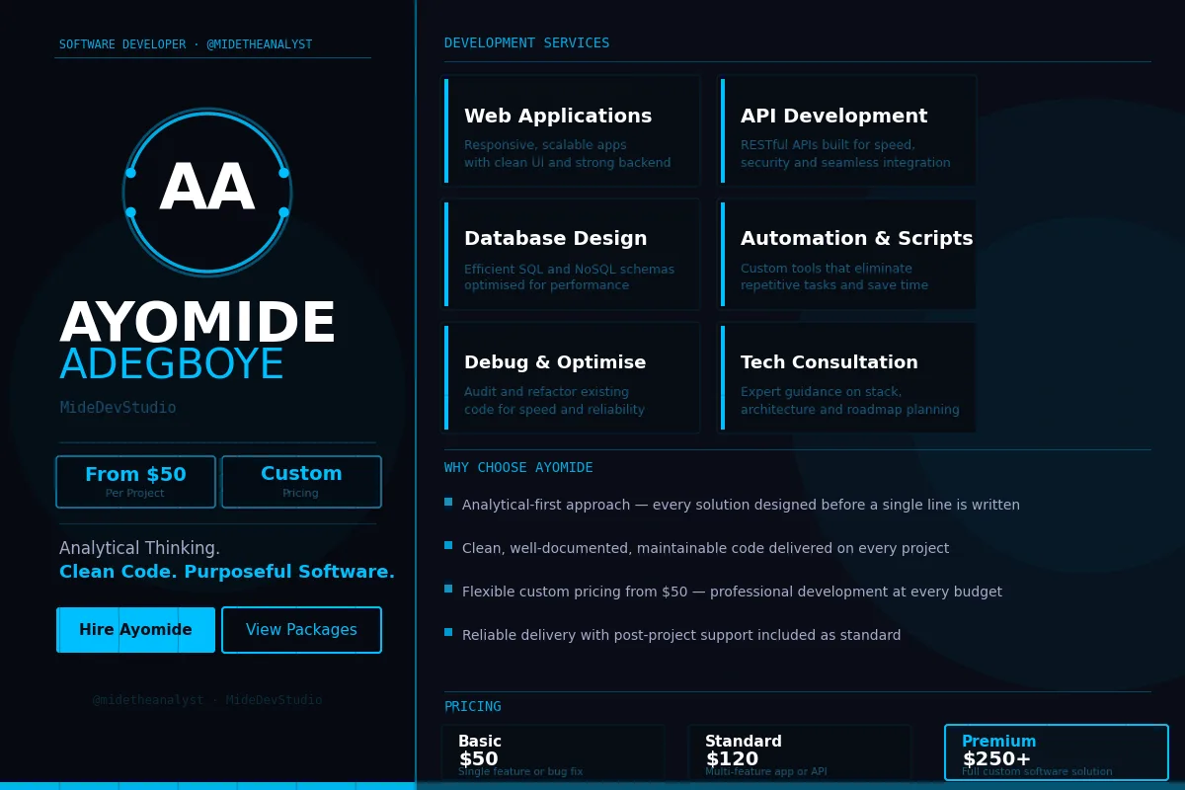This screenshot has width=1185, height=790.
Task: Select the highlighted Premium $250+ plan
Action: tap(1056, 753)
